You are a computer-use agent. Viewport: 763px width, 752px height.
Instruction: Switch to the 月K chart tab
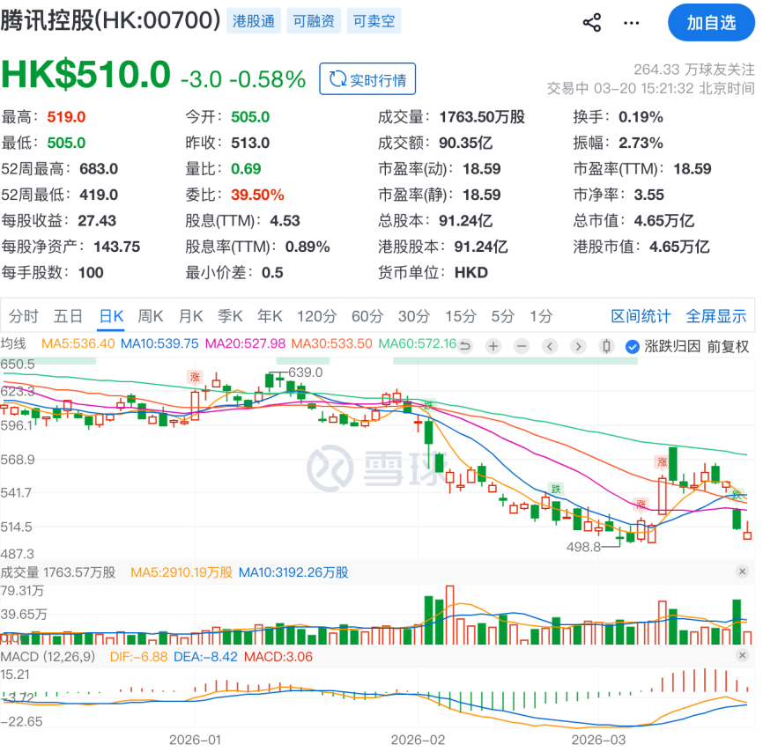click(190, 316)
